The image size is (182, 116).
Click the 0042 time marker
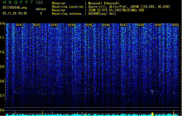point(37,25)
